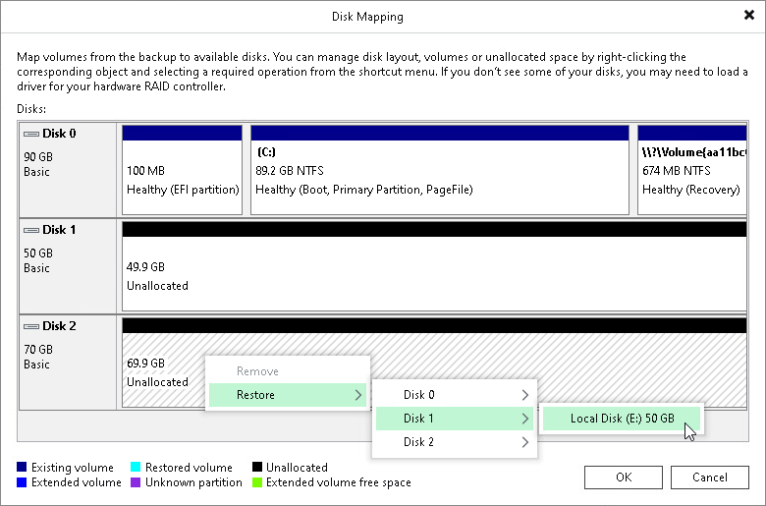The image size is (766, 506).
Task: Open the Disk 0 submenu entry
Action: pyautogui.click(x=455, y=395)
